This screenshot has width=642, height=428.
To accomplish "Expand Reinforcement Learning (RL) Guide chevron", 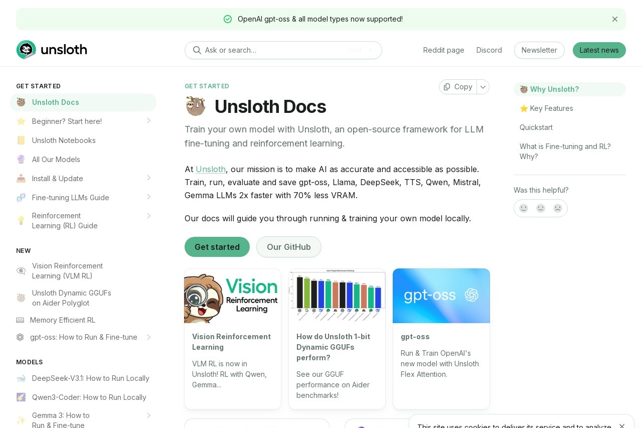I will coord(148,216).
